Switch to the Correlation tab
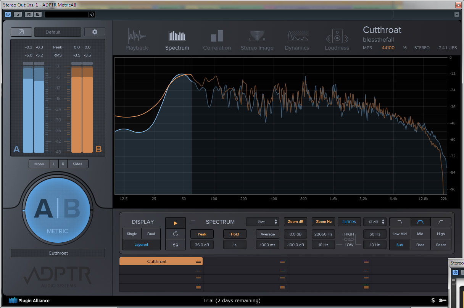The width and height of the screenshot is (464, 308). click(217, 40)
